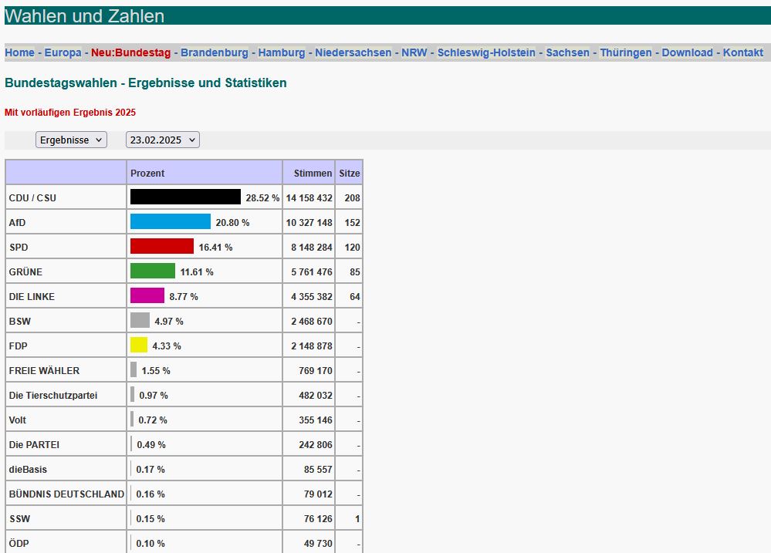771x553 pixels.
Task: Open the 23.02.2025 date dropdown
Action: [163, 140]
